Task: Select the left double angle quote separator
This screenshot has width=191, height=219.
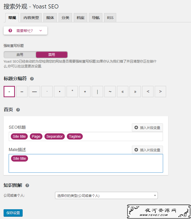Action: (123, 92)
